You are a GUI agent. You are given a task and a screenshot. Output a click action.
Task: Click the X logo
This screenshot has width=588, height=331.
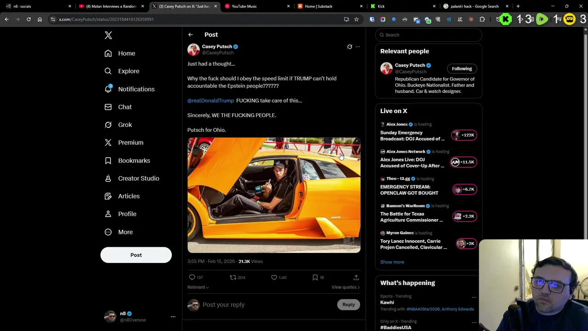(108, 35)
